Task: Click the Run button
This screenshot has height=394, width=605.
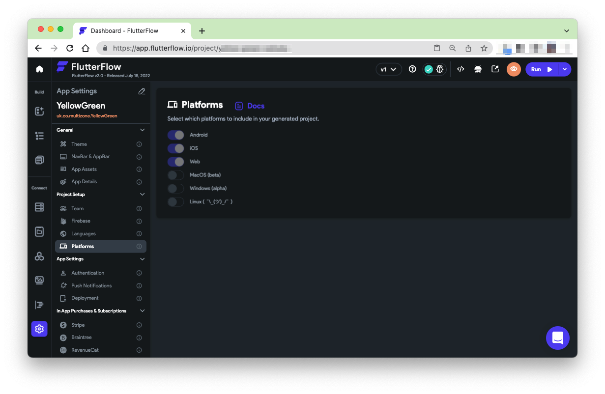Action: point(542,69)
